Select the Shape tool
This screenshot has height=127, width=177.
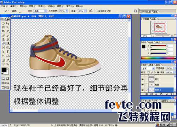pyautogui.click(x=8, y=56)
